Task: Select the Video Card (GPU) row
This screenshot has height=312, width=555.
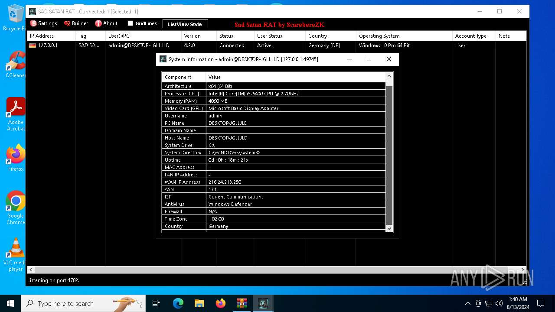Action: pos(274,108)
